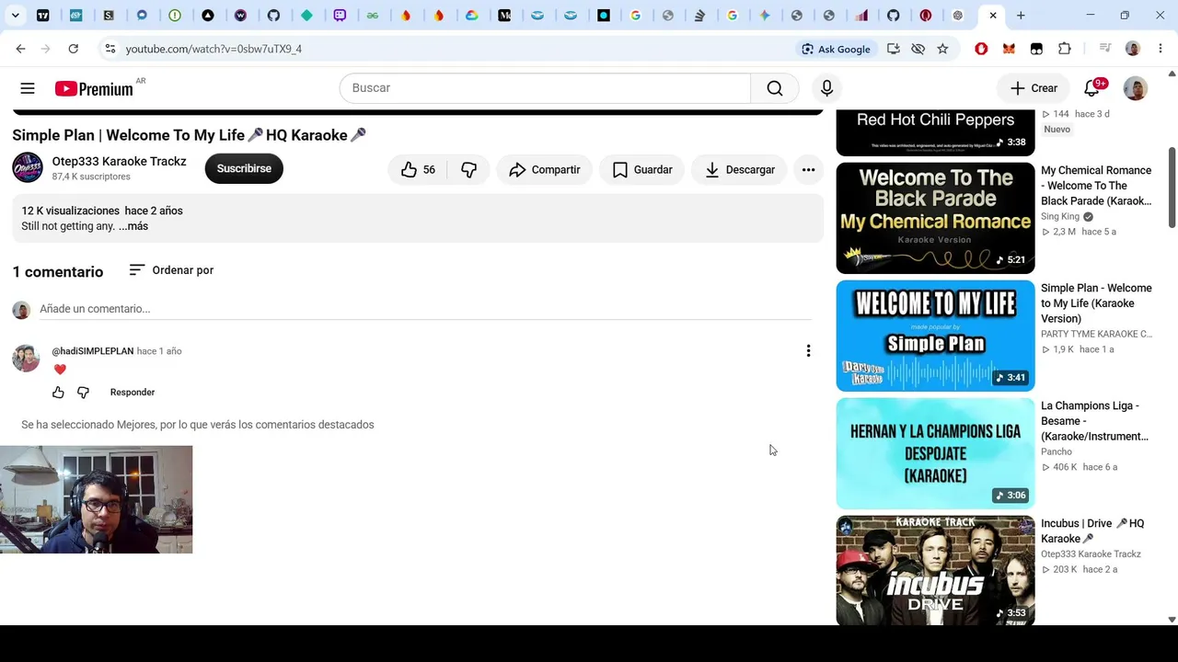The height and width of the screenshot is (662, 1178).
Task: Play the Party Tyme Welcome To My Life thumbnail
Action: tap(935, 336)
